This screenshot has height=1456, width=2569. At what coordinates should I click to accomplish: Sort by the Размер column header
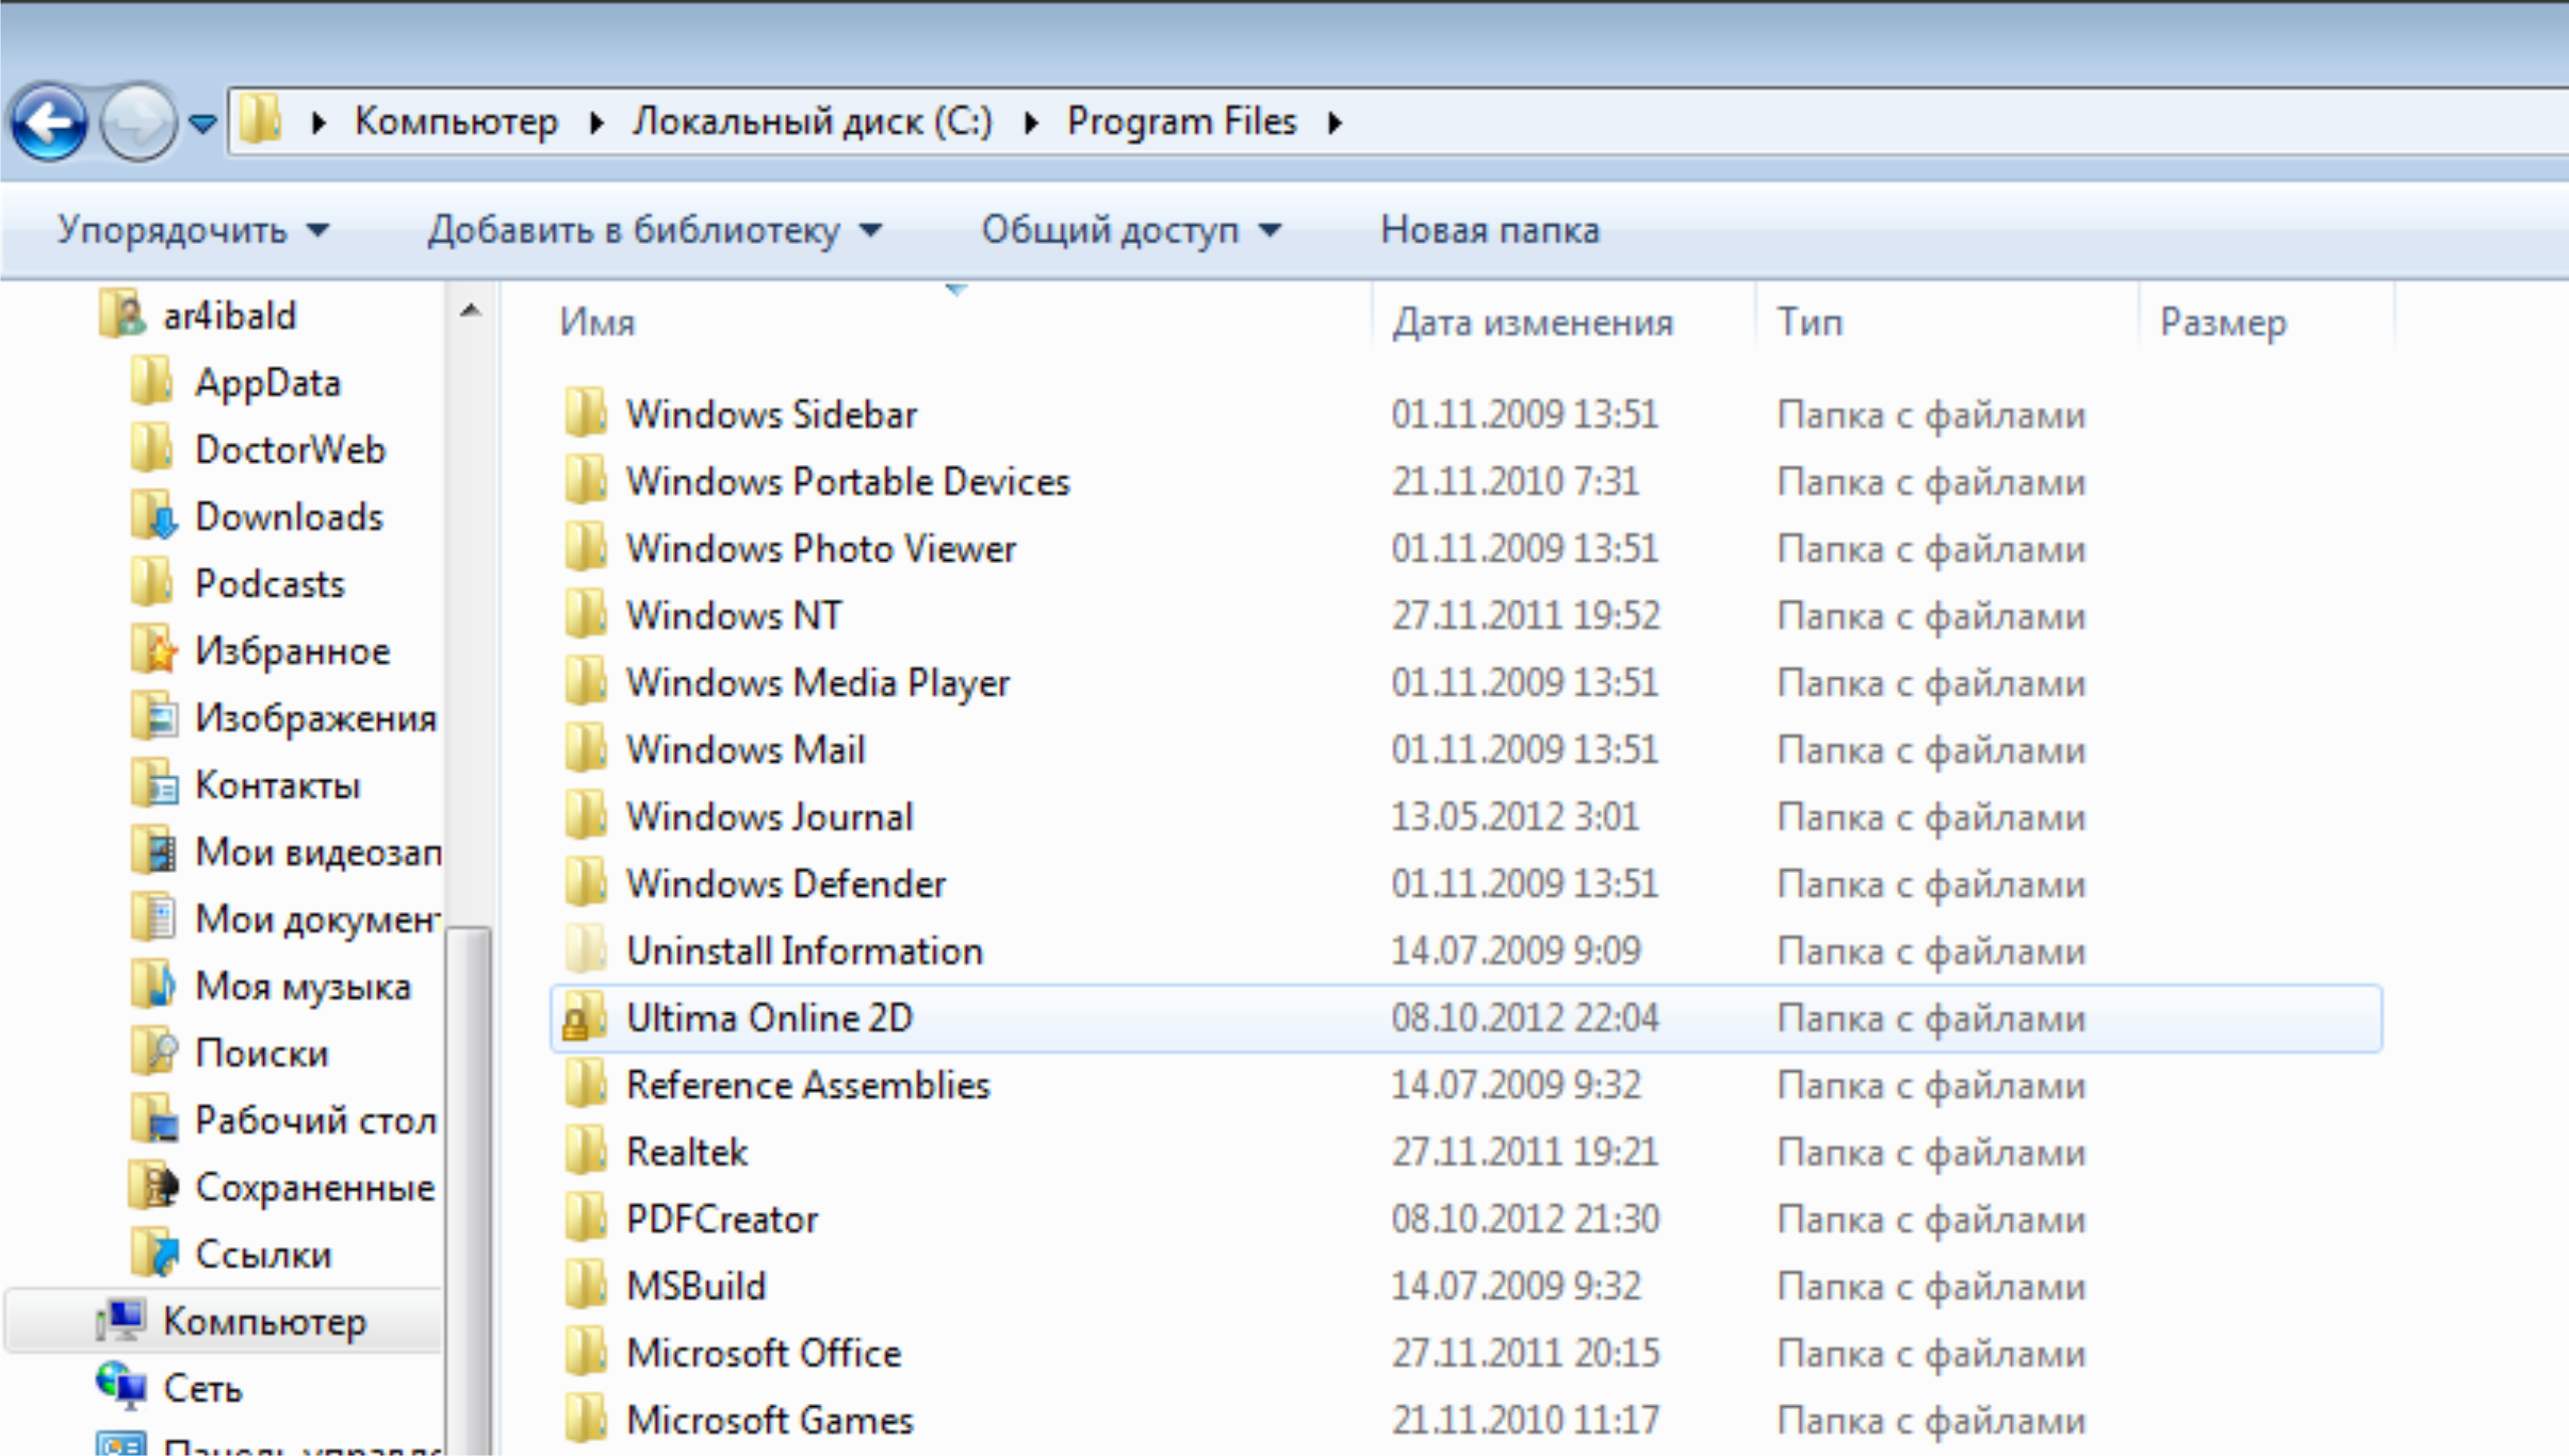[x=2223, y=322]
